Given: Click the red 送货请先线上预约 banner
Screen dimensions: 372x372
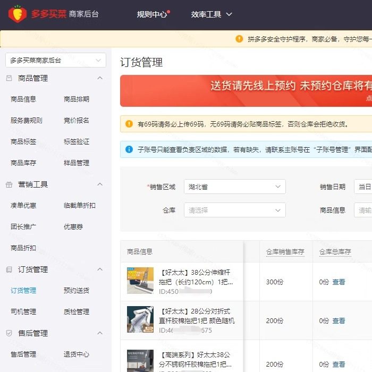Looking at the screenshot, I should tap(246, 91).
